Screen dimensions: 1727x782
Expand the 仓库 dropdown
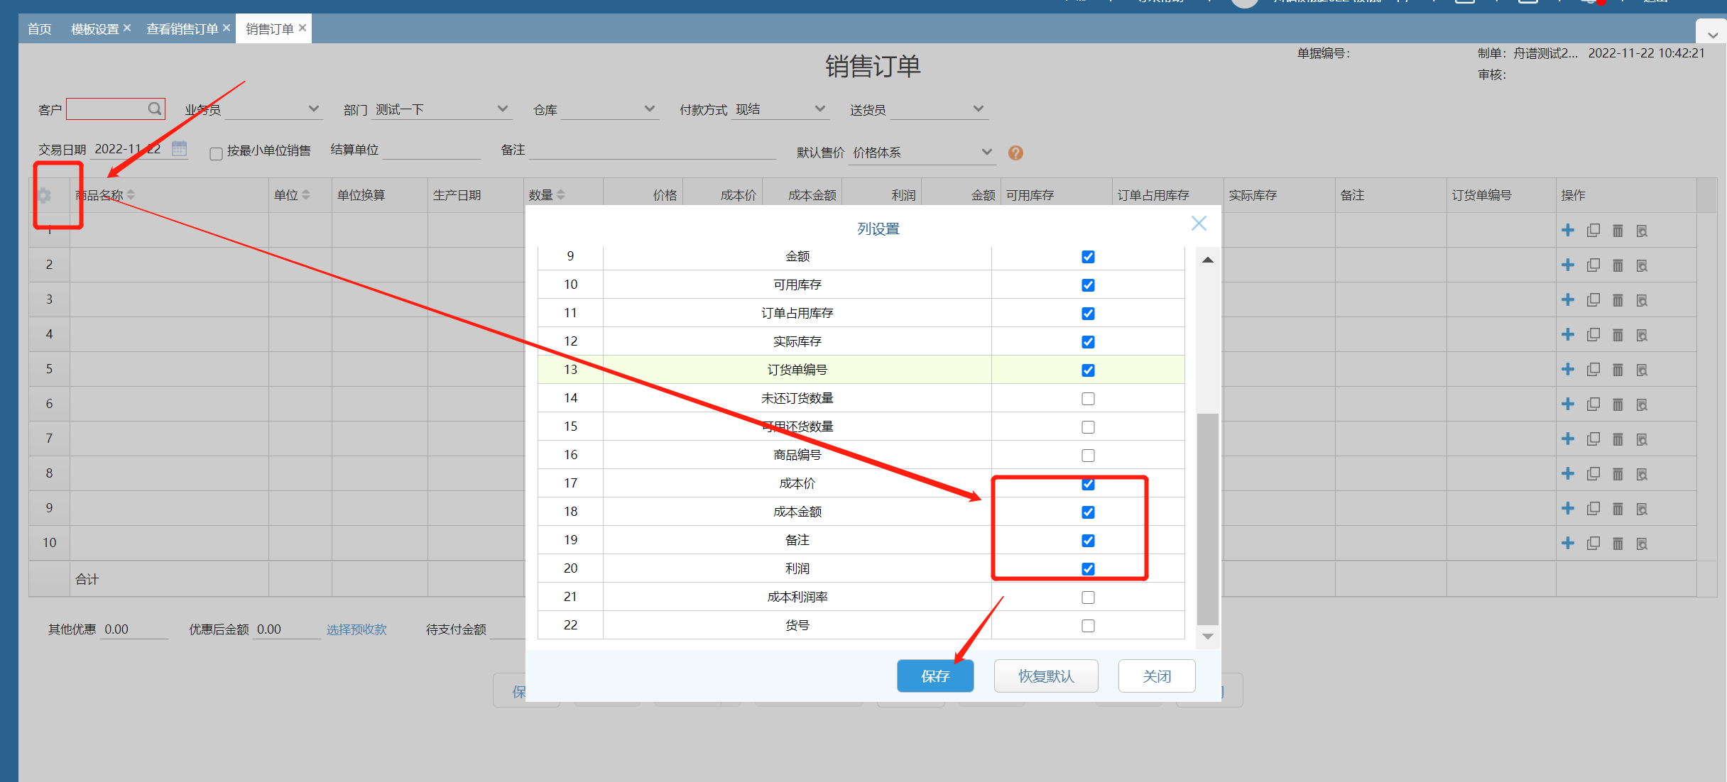pos(649,109)
